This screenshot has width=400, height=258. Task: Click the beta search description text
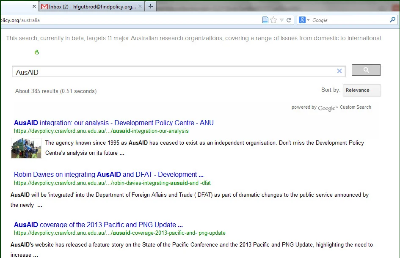pos(194,38)
